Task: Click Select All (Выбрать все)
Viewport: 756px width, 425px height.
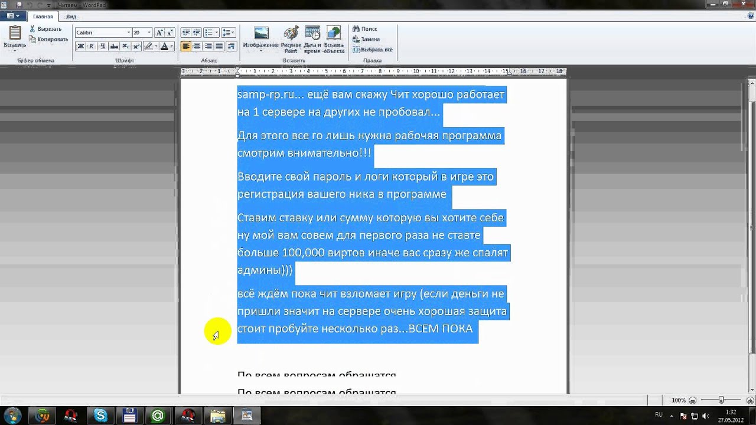Action: tap(373, 50)
